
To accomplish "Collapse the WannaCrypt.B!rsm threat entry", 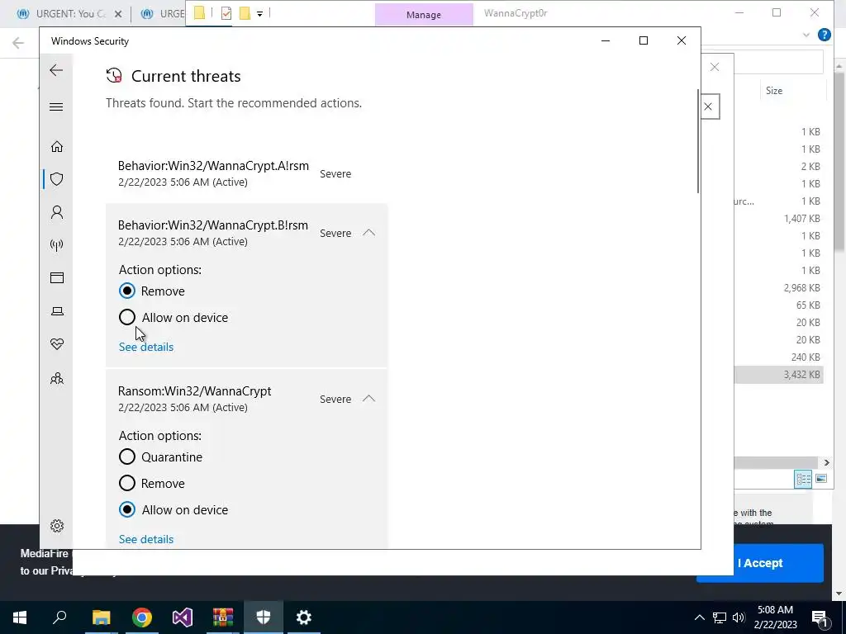I will pos(369,232).
